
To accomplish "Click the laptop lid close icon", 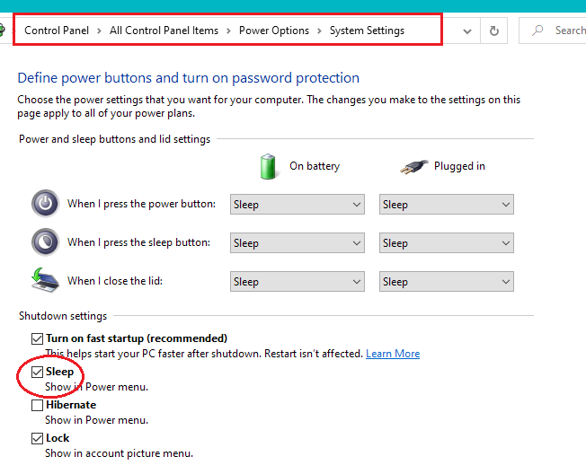I will tap(45, 281).
